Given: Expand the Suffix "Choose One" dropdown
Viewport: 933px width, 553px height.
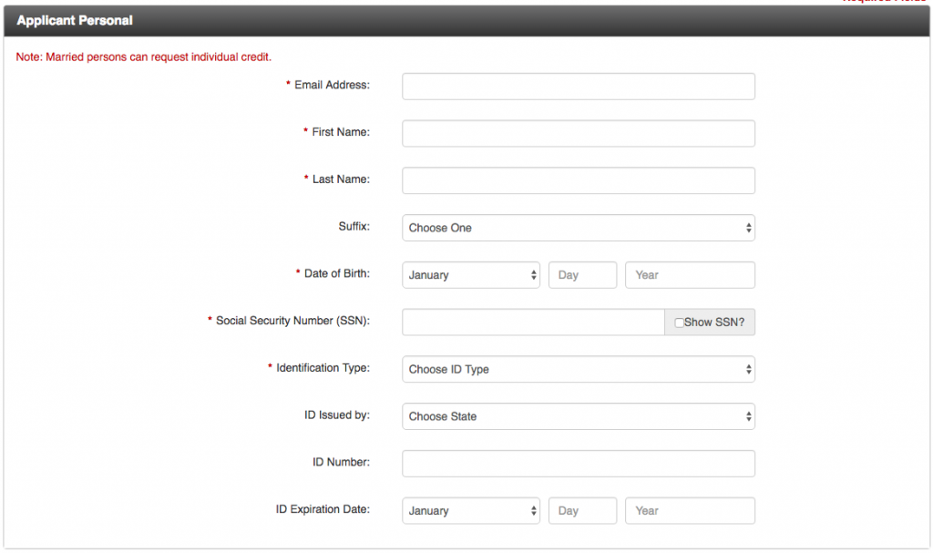Looking at the screenshot, I should tap(579, 227).
